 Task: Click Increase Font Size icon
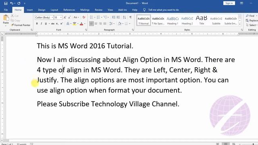point(65,17)
